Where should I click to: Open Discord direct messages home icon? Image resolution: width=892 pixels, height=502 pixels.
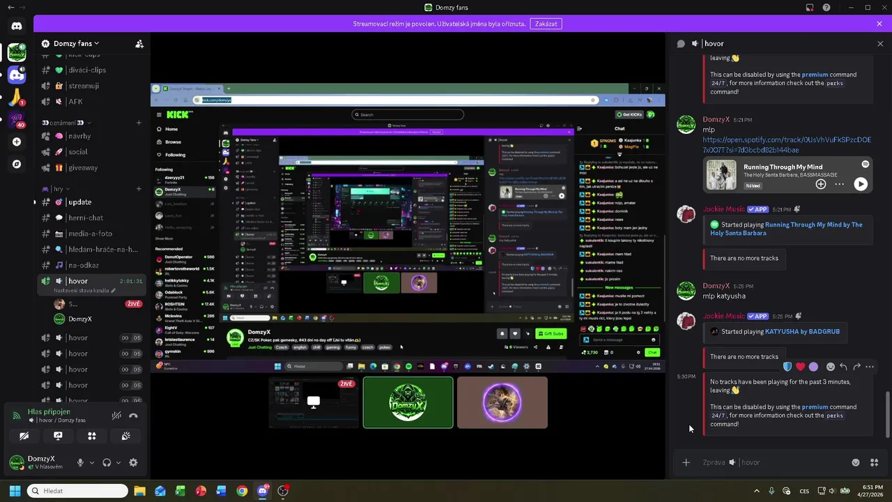click(17, 26)
